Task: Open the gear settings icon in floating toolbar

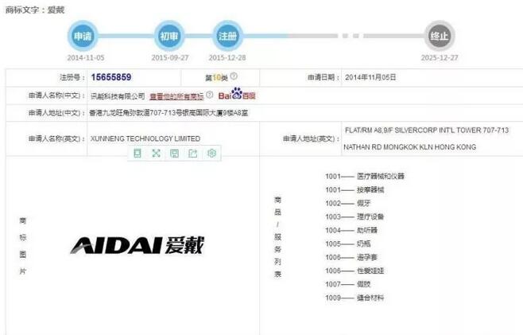Action: pos(211,154)
